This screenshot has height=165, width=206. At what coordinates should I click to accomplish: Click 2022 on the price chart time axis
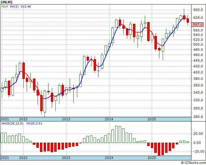click(x=23, y=119)
